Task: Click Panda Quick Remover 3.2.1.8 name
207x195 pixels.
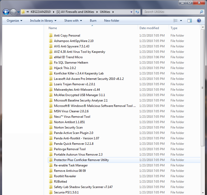Action: click(74, 144)
